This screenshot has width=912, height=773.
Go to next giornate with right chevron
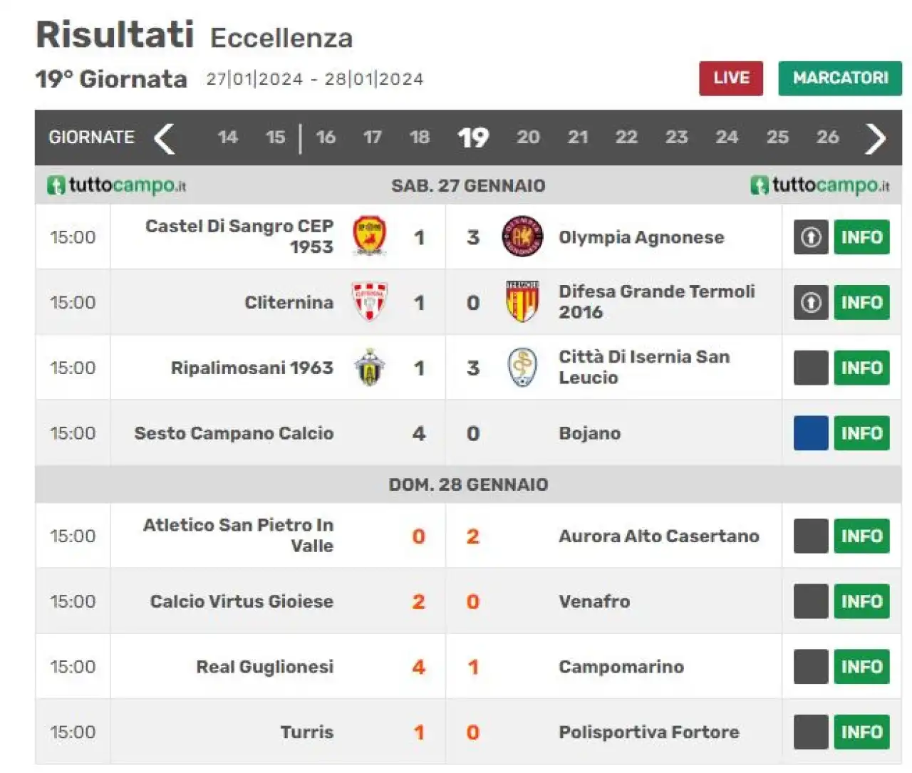[x=875, y=138]
